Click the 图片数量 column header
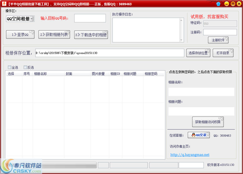 point(98,74)
